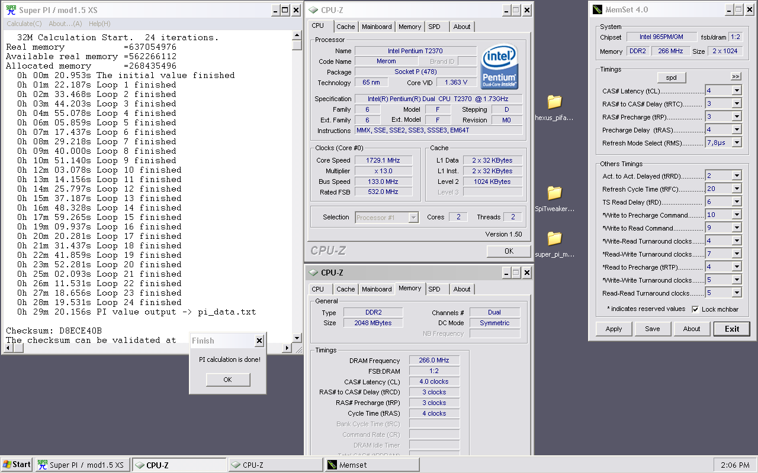Image resolution: width=758 pixels, height=473 pixels.
Task: Switch to Mainboard tab in top CPU-Z
Action: [377, 27]
